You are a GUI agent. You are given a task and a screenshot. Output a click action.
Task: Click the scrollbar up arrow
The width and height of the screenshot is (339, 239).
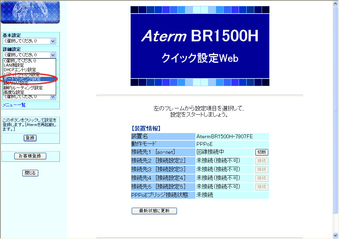click(x=335, y=3)
